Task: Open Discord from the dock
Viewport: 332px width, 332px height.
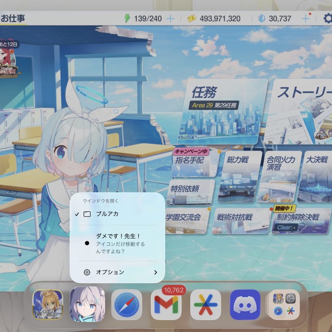Action: pos(245,305)
